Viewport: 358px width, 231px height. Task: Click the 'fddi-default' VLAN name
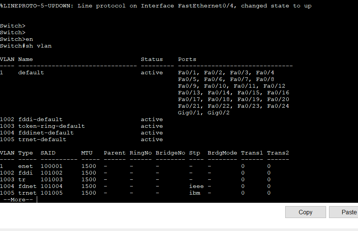[x=40, y=119]
